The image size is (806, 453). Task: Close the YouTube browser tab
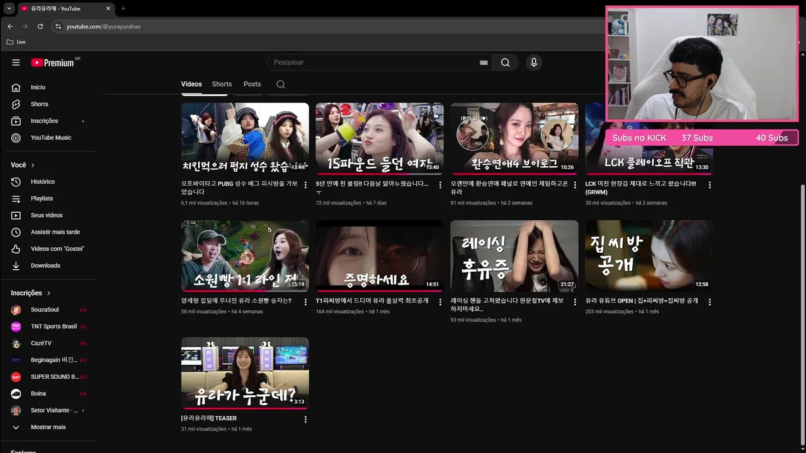coord(108,8)
